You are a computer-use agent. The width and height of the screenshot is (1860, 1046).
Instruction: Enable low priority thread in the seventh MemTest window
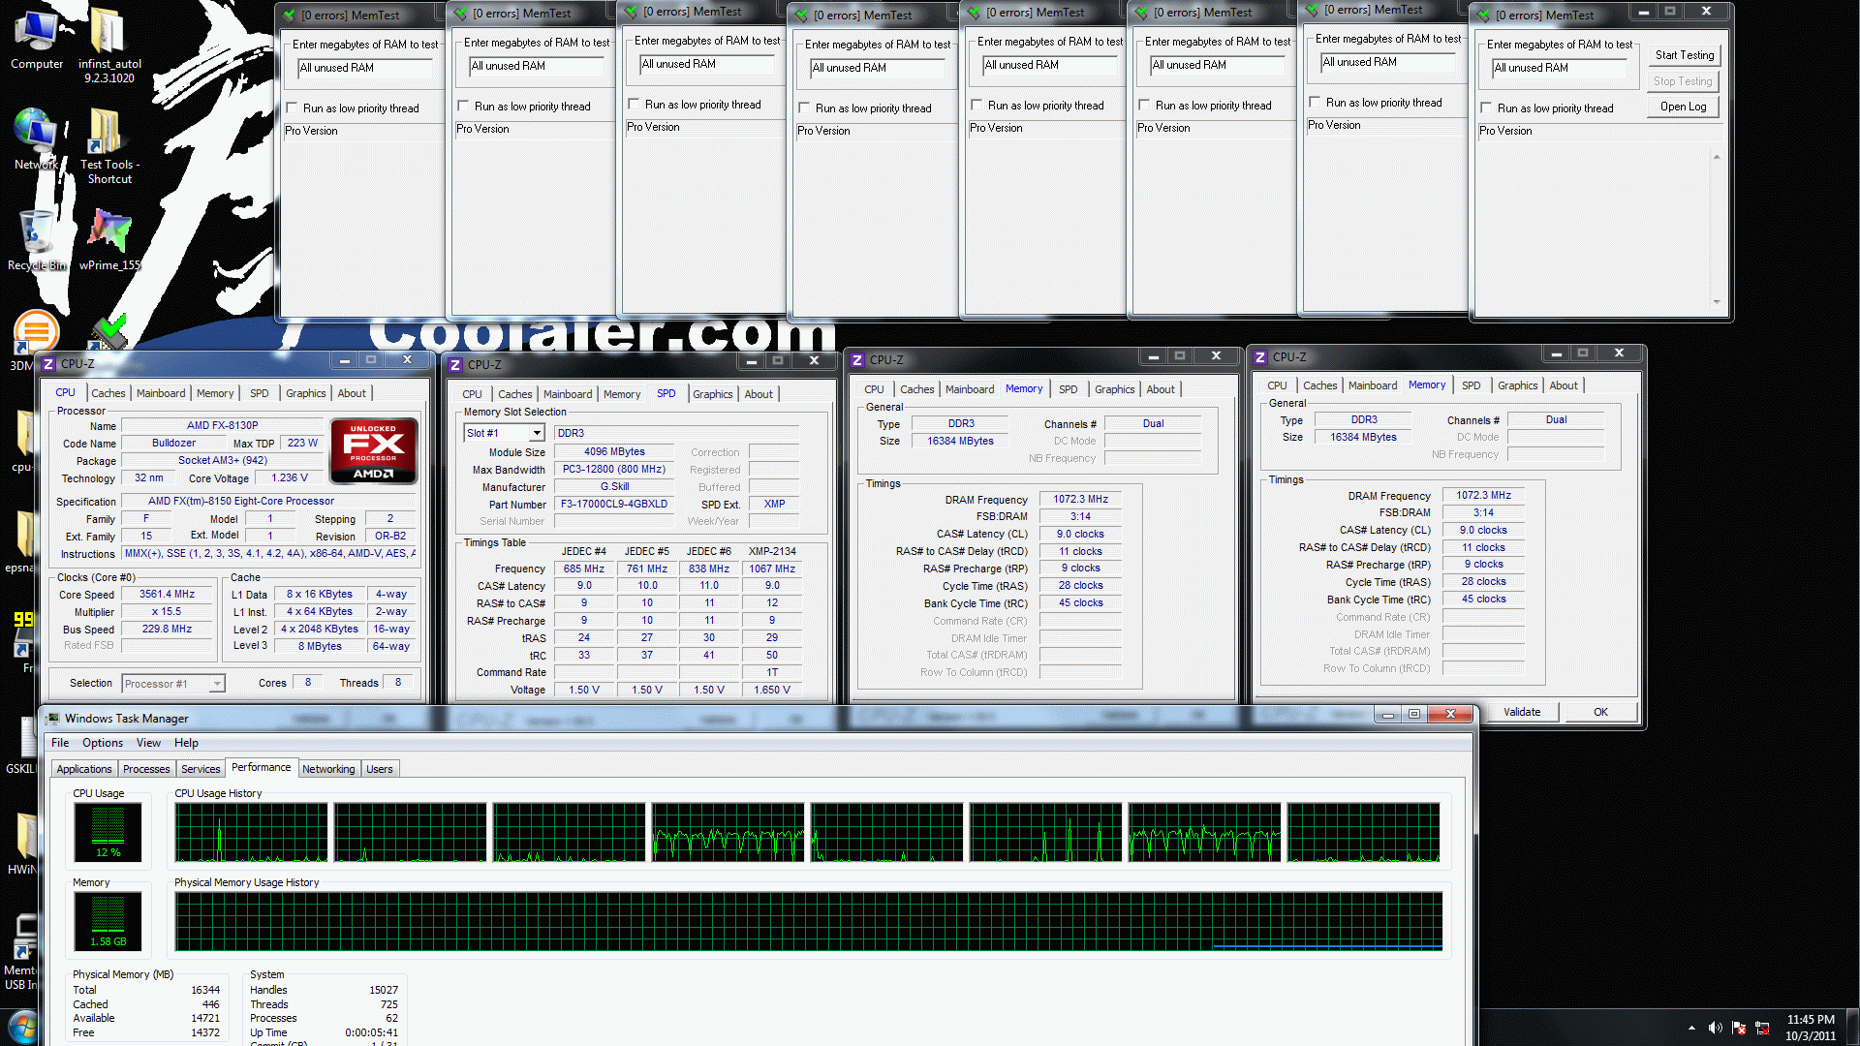1315,103
